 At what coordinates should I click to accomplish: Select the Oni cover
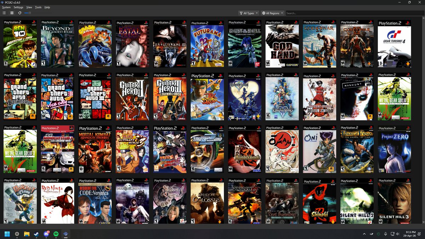(319, 149)
